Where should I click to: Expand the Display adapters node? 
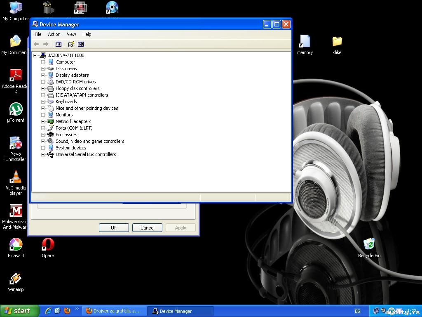point(43,75)
